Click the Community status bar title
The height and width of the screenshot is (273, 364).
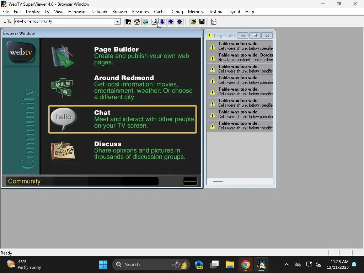point(24,181)
